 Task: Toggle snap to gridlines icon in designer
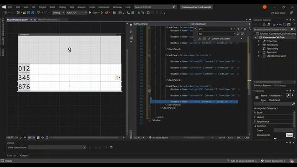(34, 138)
